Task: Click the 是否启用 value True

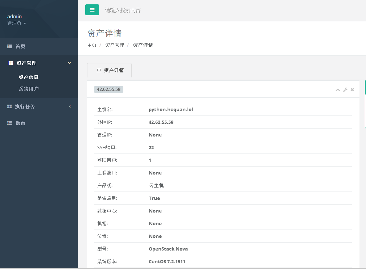Action: pos(154,198)
